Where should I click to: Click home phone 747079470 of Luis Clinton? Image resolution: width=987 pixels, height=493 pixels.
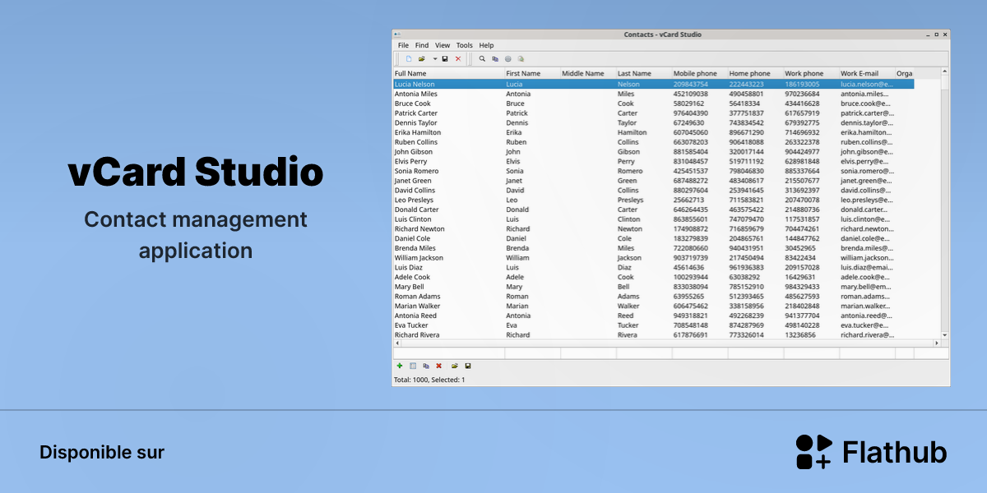746,219
